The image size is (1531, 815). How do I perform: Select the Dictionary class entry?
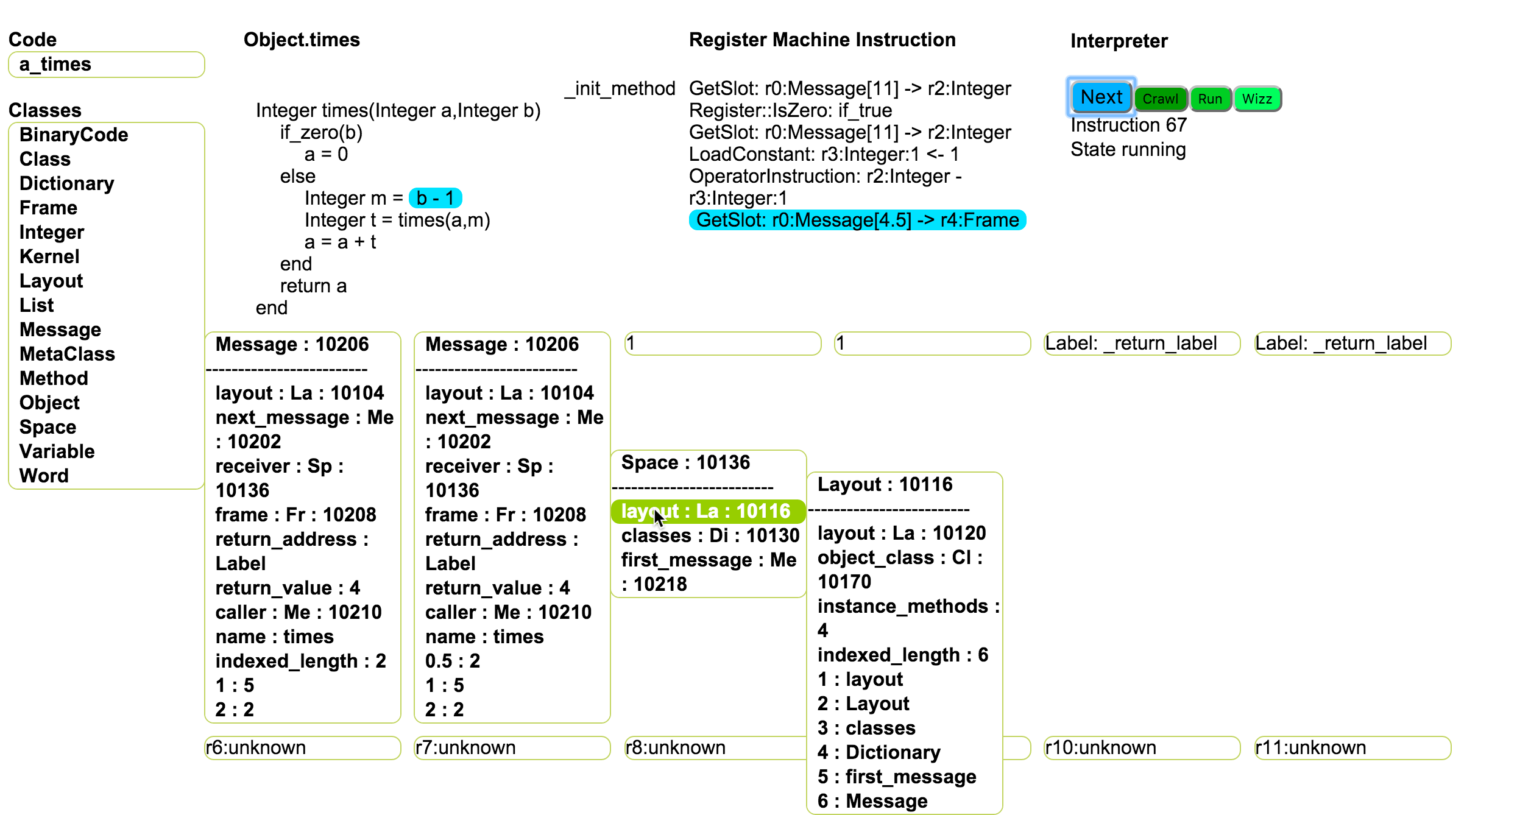click(x=66, y=183)
